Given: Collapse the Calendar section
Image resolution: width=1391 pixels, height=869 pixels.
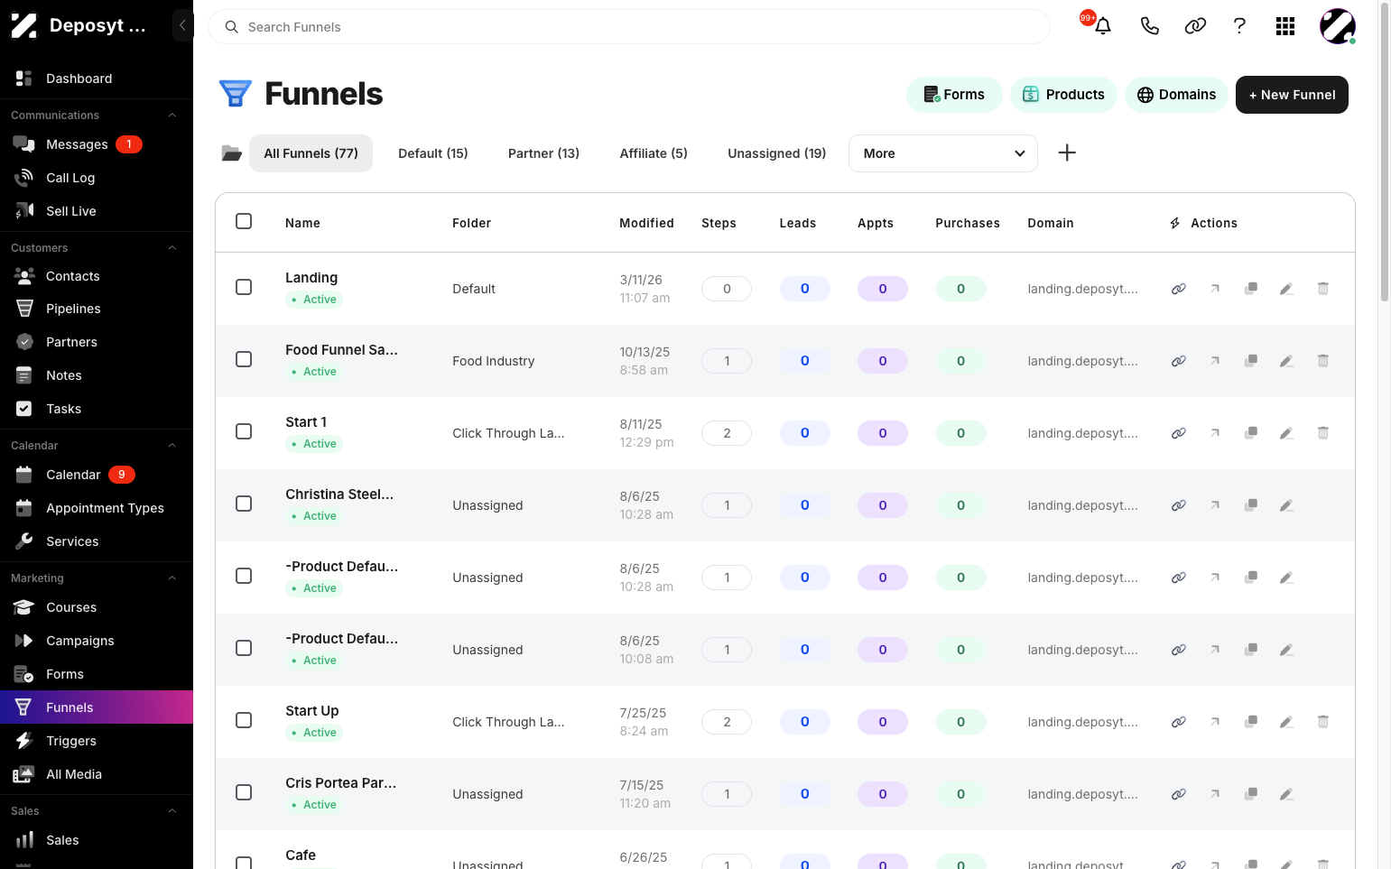Looking at the screenshot, I should coord(172,446).
